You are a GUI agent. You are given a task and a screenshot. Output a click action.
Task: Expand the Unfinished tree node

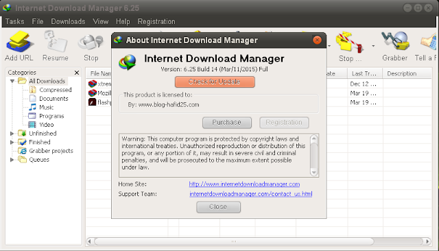12,134
